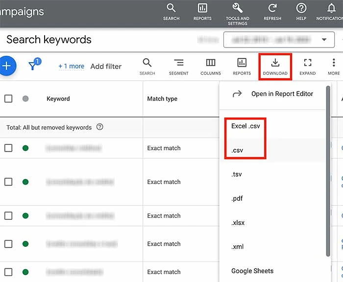Open the Notifications bell
Viewport: 343px width, 282px height.
coord(331,12)
